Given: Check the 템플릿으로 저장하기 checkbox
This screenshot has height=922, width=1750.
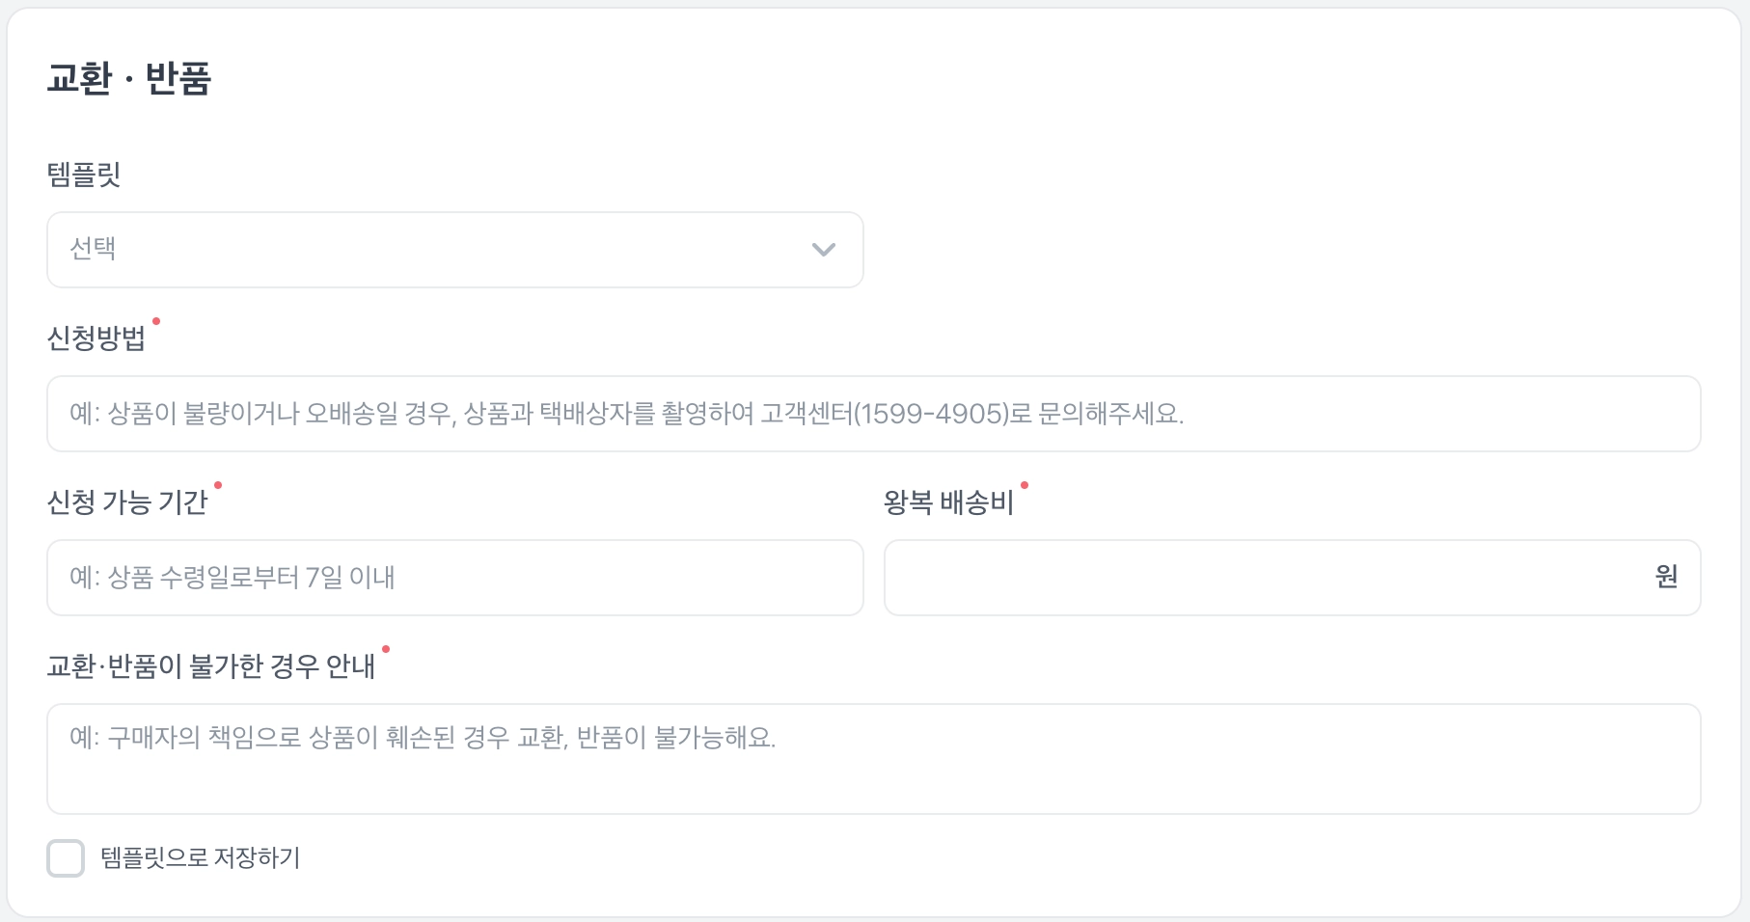Looking at the screenshot, I should (x=66, y=858).
